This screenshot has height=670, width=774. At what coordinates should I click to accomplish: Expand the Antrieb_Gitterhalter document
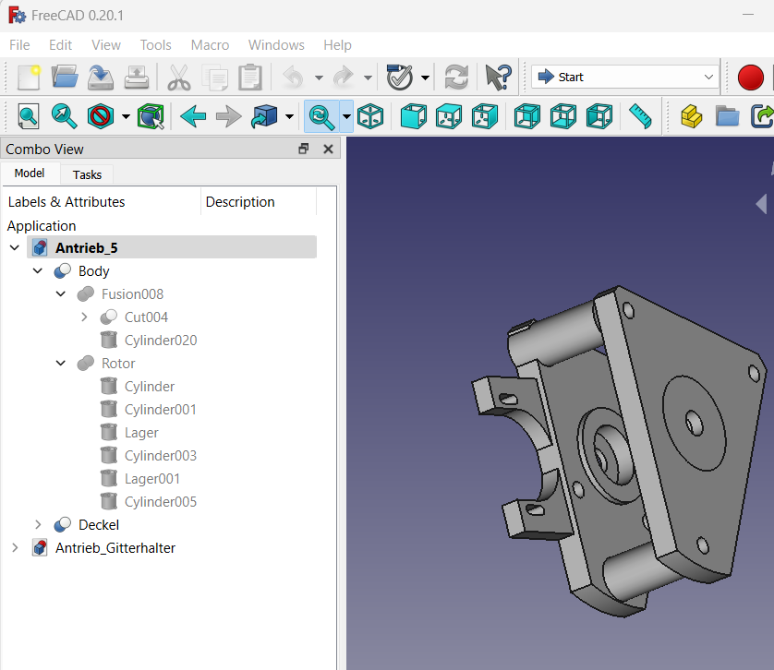[15, 547]
